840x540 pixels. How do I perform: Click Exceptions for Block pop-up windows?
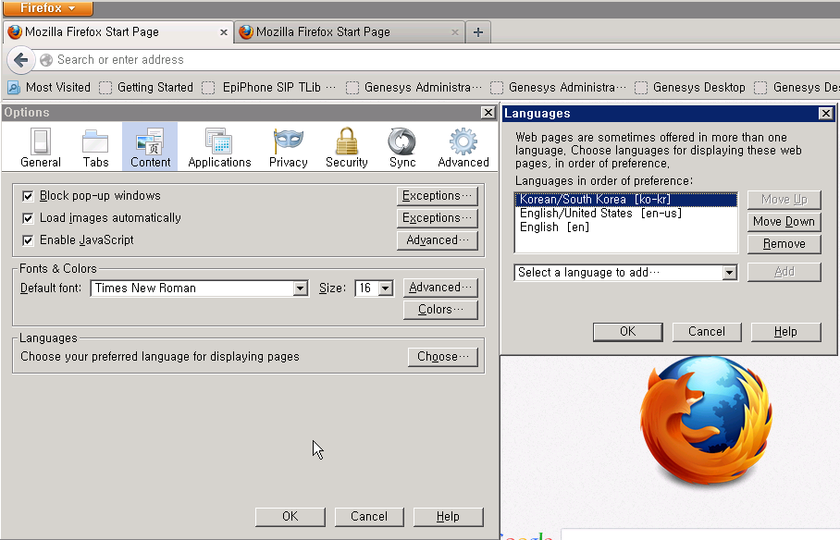pos(438,196)
